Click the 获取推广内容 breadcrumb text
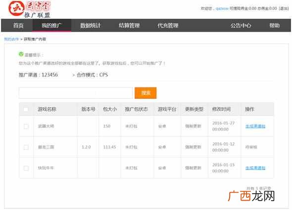Viewport: 292px width, 210px height. click(x=35, y=39)
